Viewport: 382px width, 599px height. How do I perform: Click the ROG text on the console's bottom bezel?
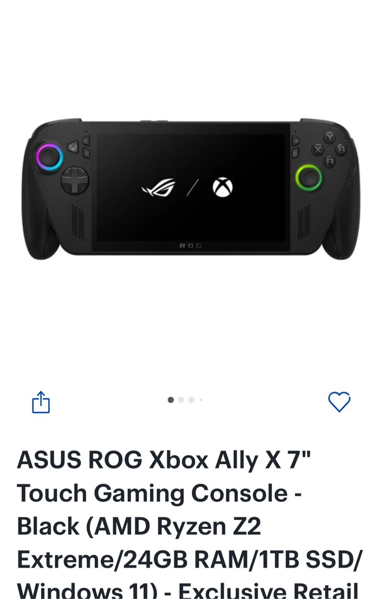(191, 246)
